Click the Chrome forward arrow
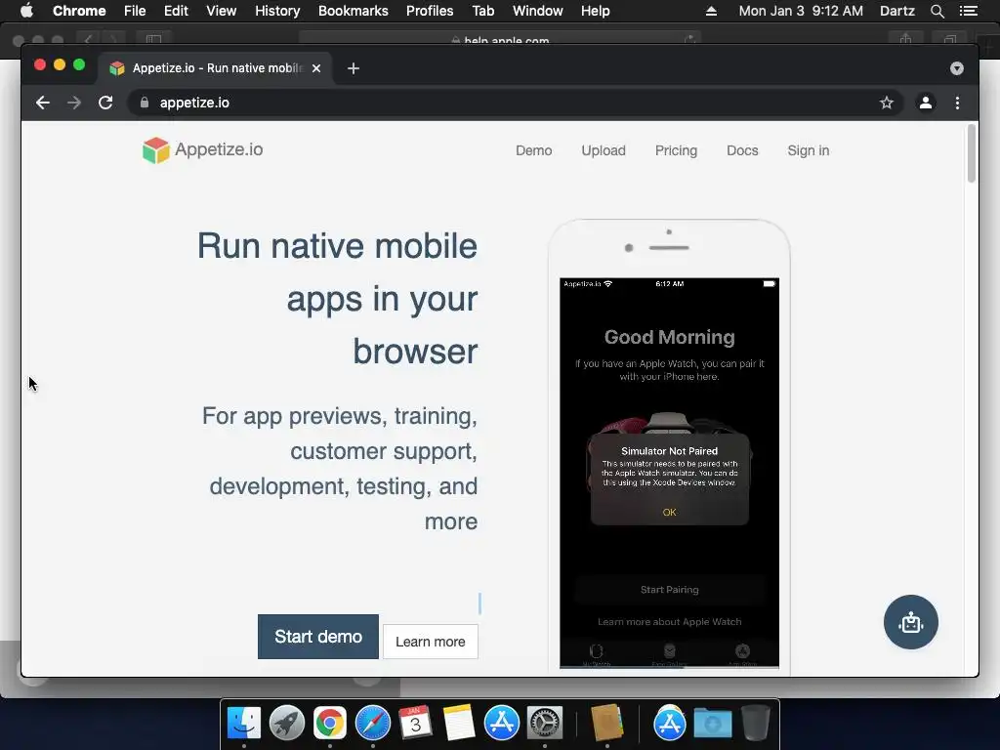 pyautogui.click(x=74, y=103)
